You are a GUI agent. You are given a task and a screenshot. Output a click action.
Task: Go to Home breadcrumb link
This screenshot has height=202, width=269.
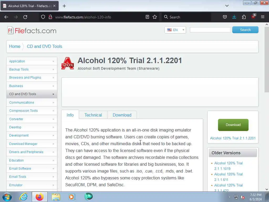pos(15,46)
